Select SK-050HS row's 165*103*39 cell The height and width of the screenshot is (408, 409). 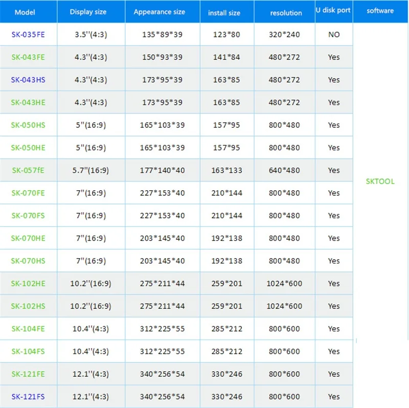click(162, 125)
